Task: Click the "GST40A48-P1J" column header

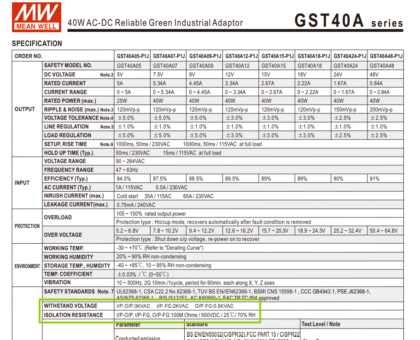Action: click(386, 56)
